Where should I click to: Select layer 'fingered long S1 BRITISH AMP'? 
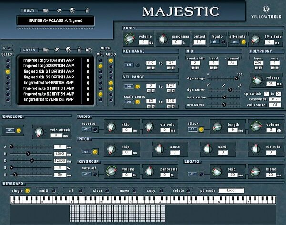tap(49, 60)
